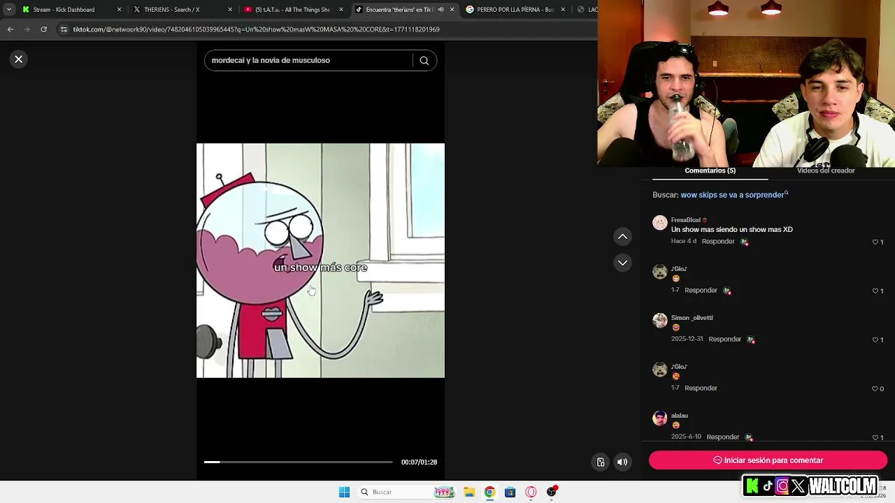The height and width of the screenshot is (503, 895).
Task: Reply to FresaBloxd's comment
Action: [718, 242]
